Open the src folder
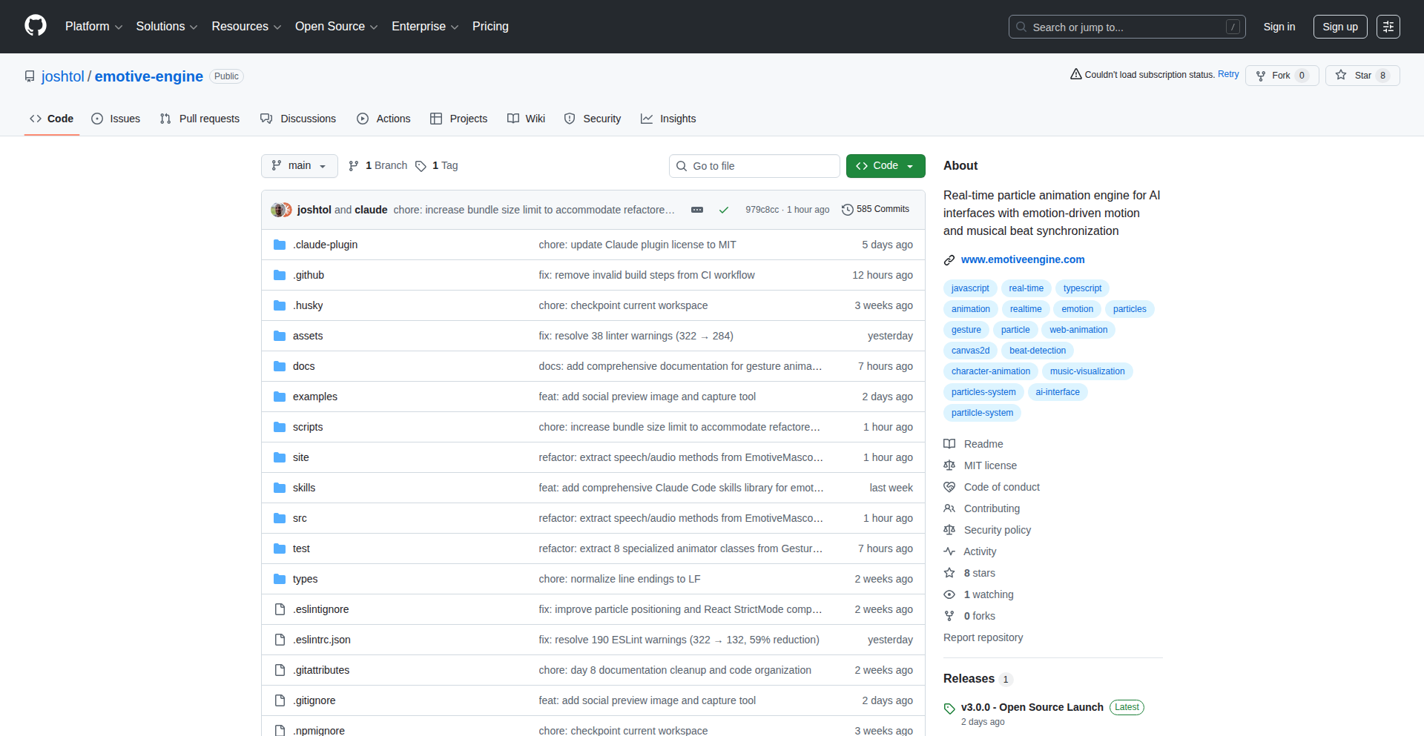Screen dimensions: 1424x736 coord(300,518)
